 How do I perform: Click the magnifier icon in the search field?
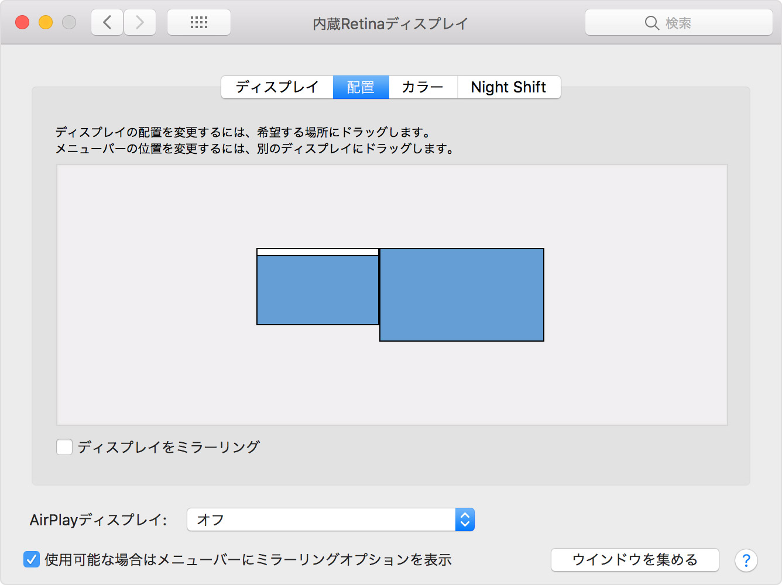click(x=651, y=23)
